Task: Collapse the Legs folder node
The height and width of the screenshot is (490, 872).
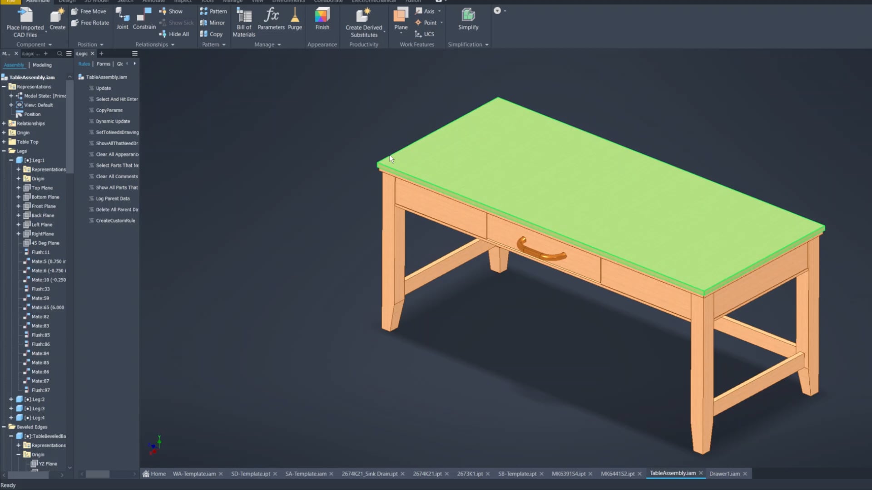Action: pyautogui.click(x=4, y=151)
